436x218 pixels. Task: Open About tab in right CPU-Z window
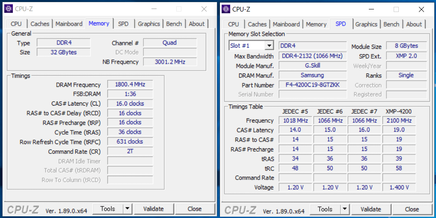(414, 24)
